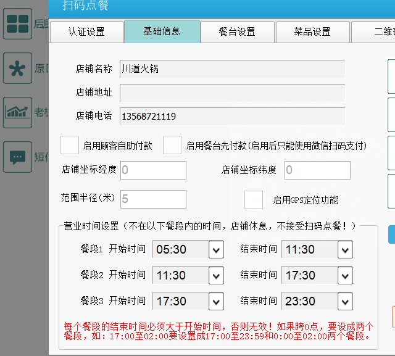This screenshot has width=395, height=356.
Task: Open the SMS chat bubble icon
Action: pos(17,157)
